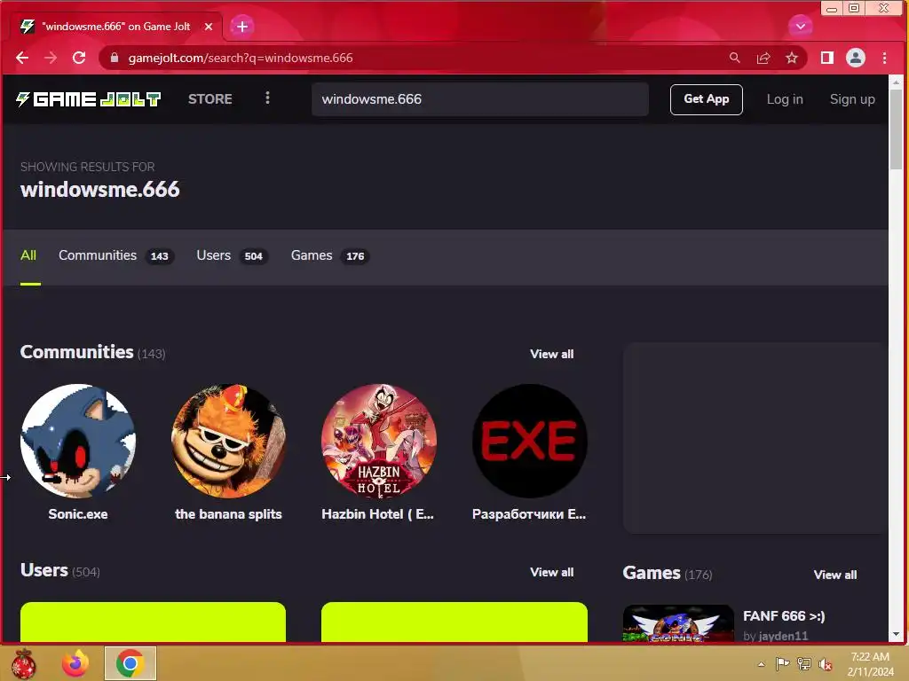View all games results
The width and height of the screenshot is (909, 681).
coord(834,575)
